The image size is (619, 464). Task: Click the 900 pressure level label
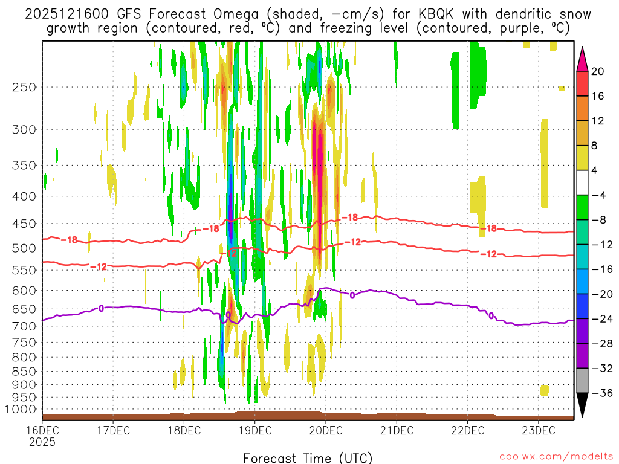pyautogui.click(x=24, y=385)
